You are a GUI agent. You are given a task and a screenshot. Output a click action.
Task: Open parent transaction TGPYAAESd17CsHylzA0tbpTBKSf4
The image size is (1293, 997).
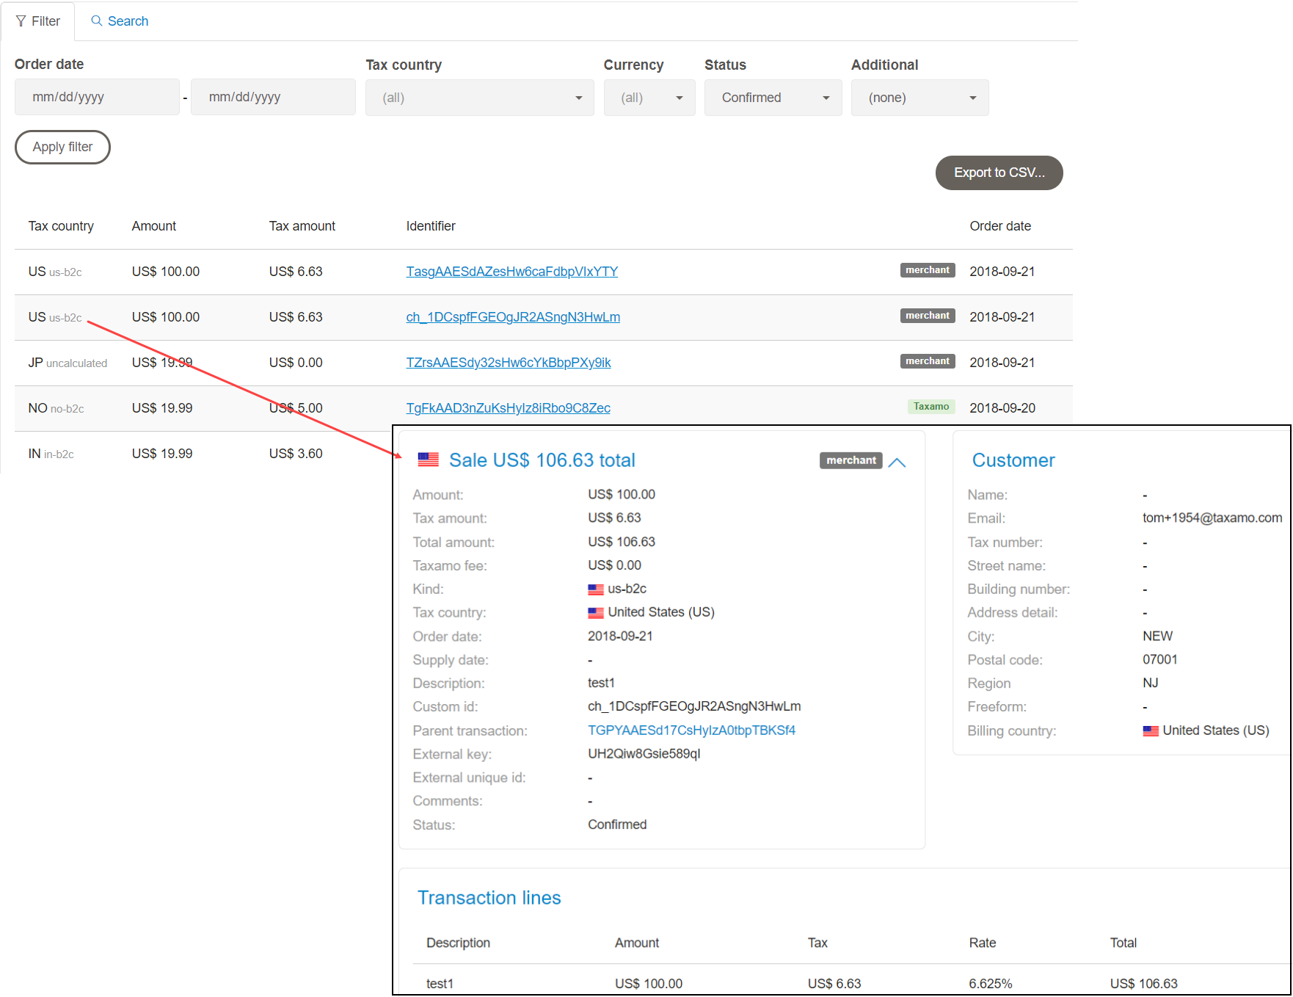[691, 730]
